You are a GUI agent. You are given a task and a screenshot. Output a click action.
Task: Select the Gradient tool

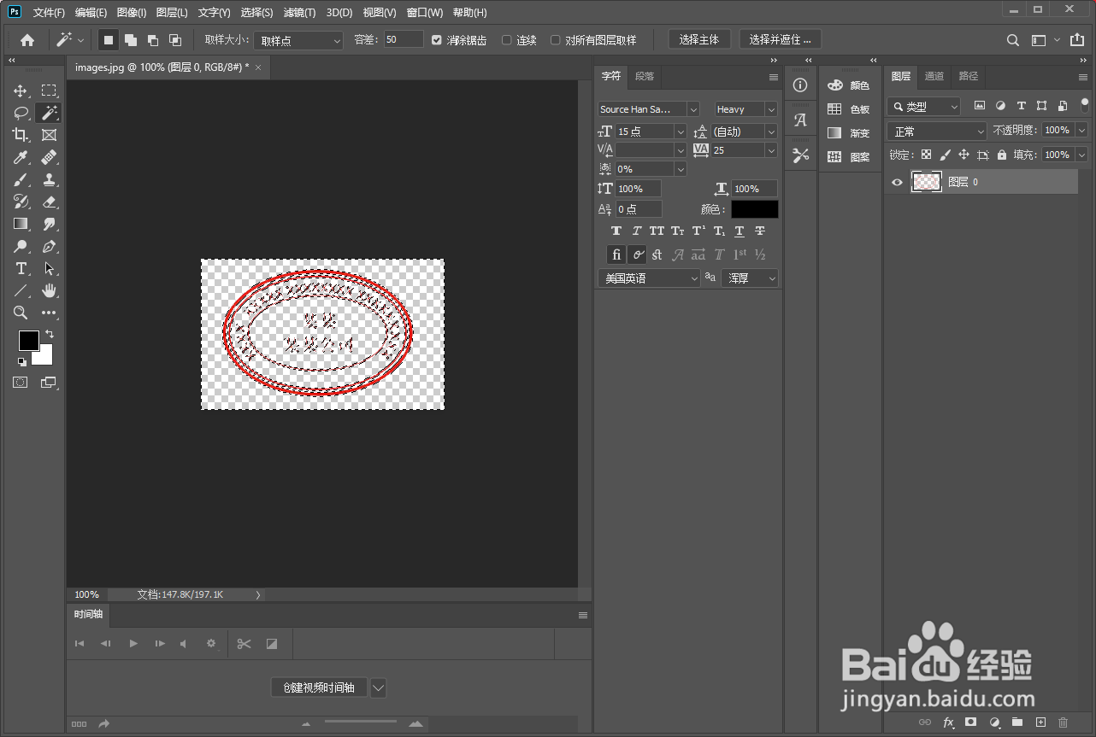pyautogui.click(x=21, y=224)
